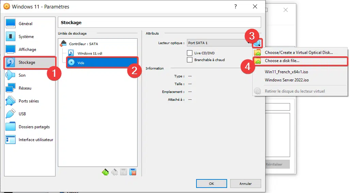Viewport: 349px width, 193px height.
Task: Open the Port SATA 1 dropdown
Action: (219, 43)
